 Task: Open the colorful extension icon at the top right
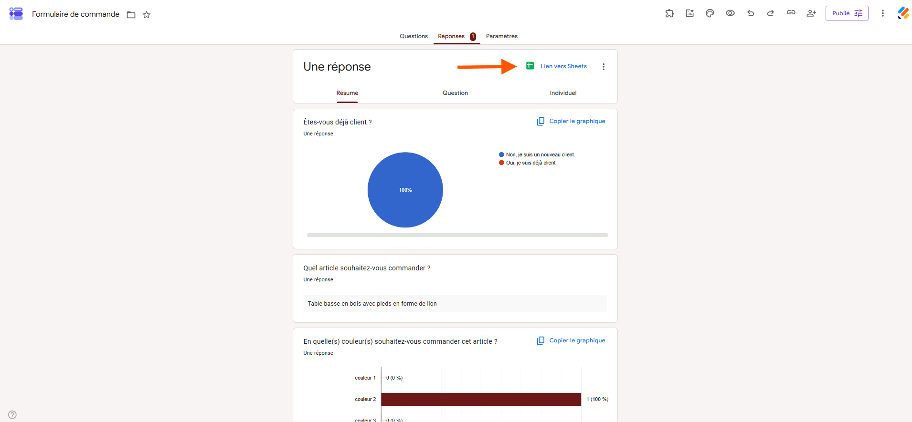pos(903,13)
